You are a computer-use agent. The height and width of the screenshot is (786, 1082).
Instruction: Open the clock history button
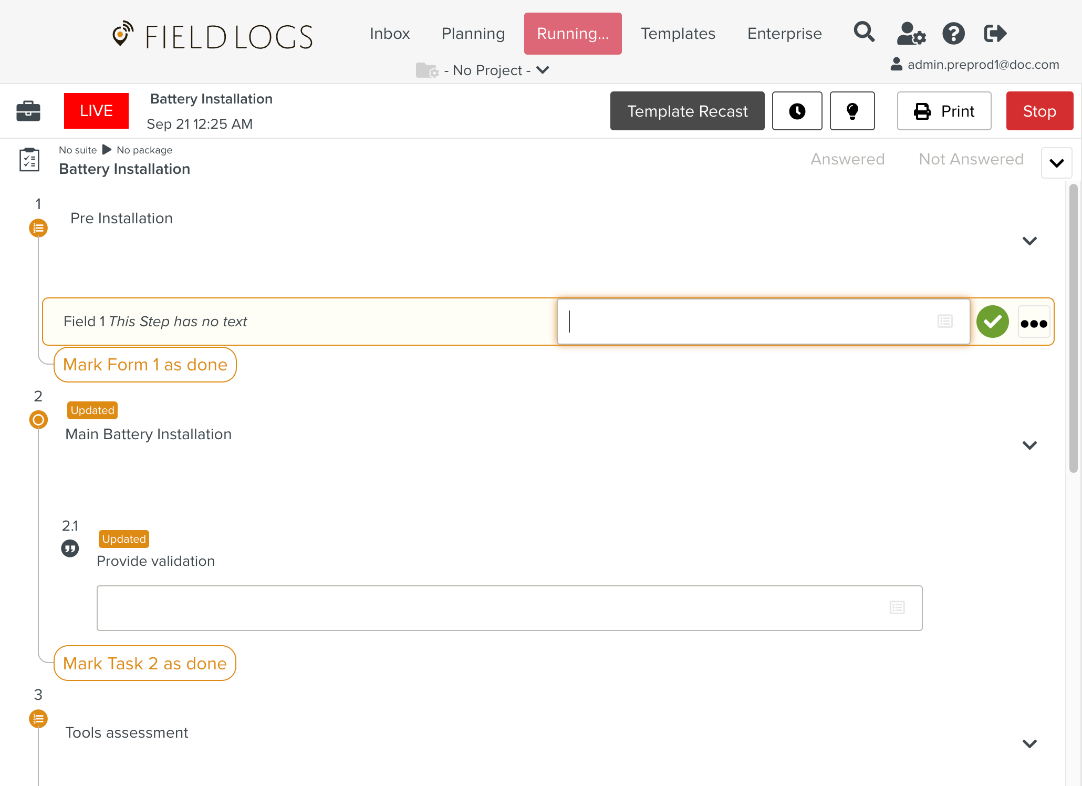point(797,111)
